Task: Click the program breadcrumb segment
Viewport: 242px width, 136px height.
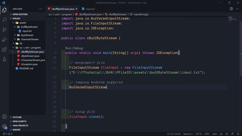Action: [67, 14]
